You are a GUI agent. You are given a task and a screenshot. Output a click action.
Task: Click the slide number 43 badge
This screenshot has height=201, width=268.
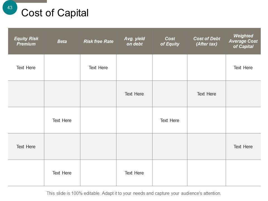click(10, 8)
